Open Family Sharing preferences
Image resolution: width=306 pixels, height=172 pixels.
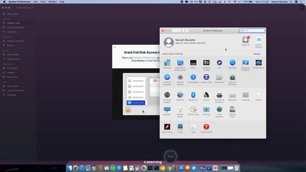click(x=258, y=42)
